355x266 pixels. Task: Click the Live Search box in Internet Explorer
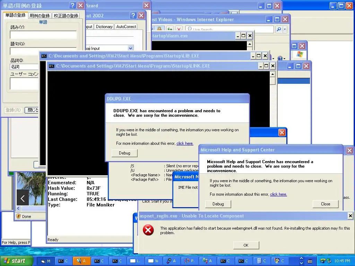(x=230, y=29)
